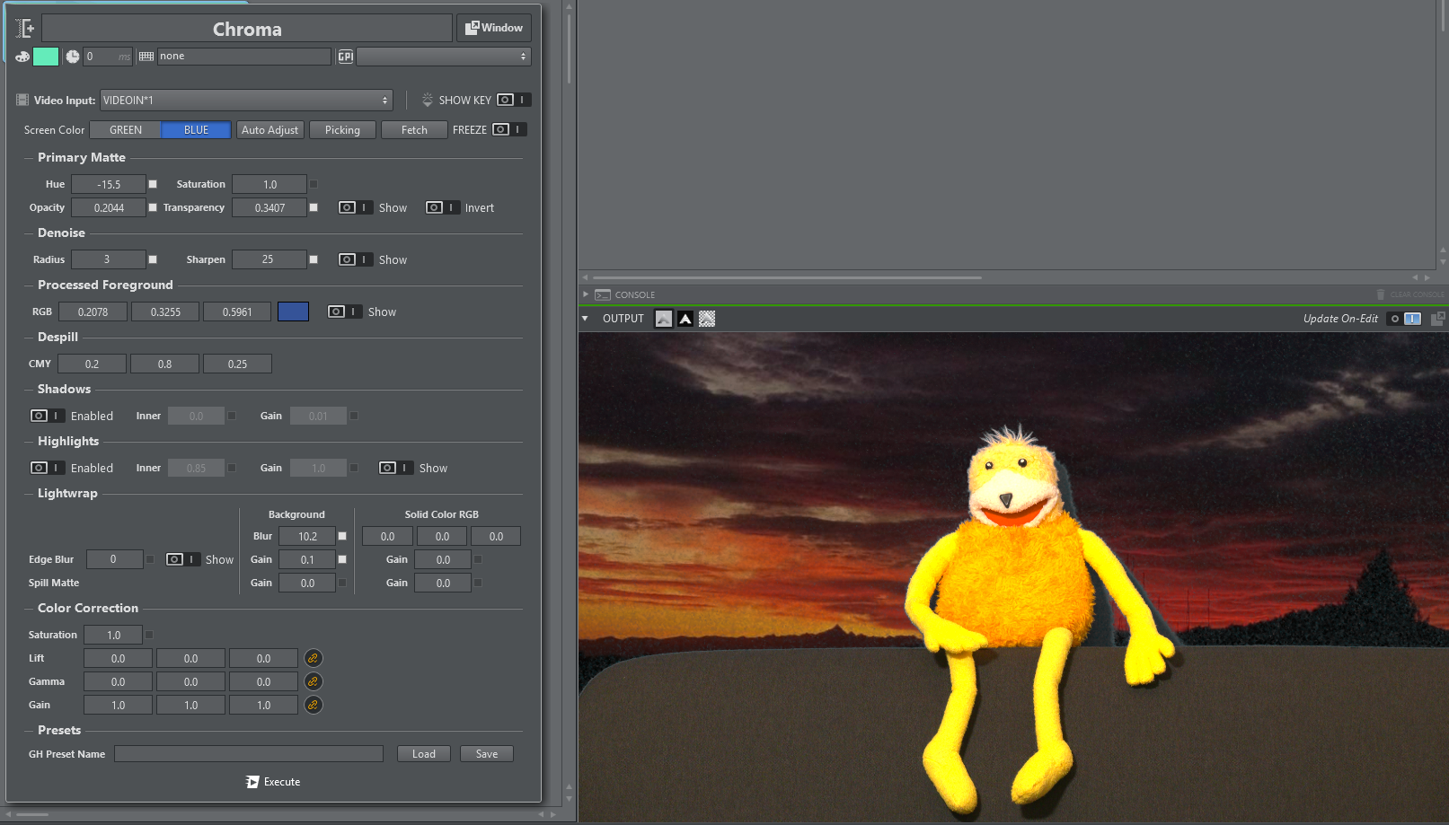Open the Video Input dropdown showing VIDEOIN*1
This screenshot has height=825, width=1449.
tap(246, 101)
